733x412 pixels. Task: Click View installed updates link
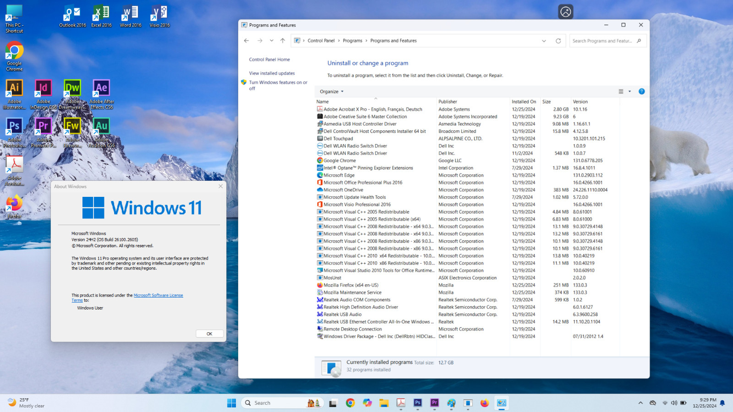tap(272, 73)
